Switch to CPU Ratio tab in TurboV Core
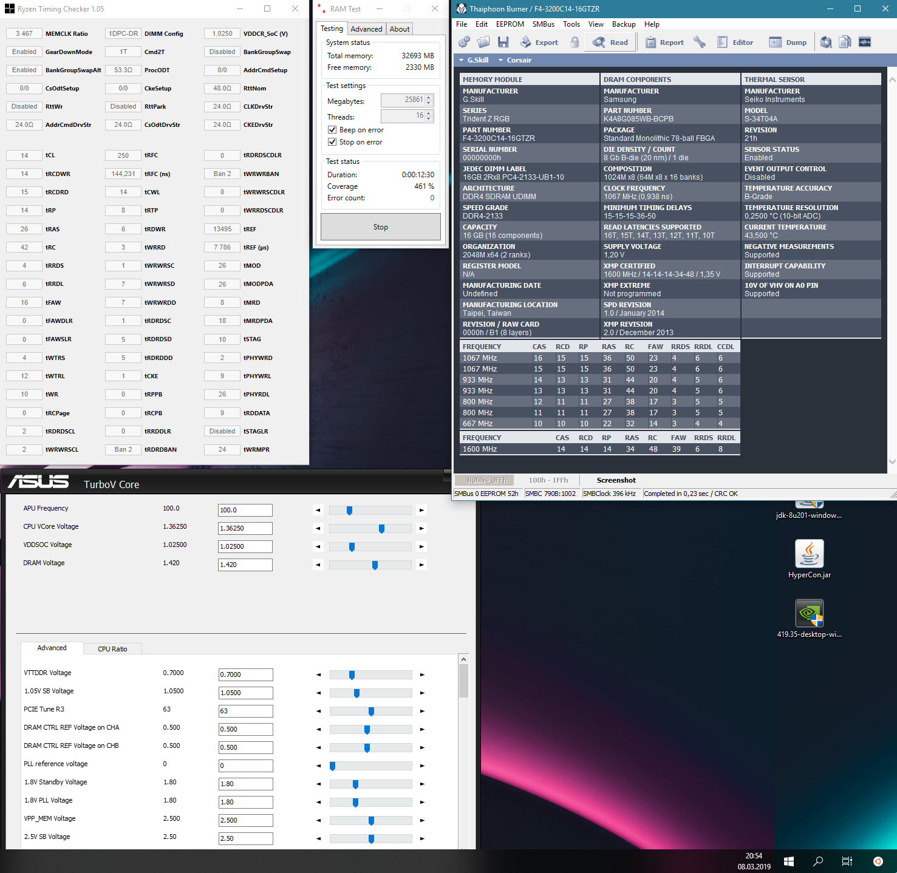 pos(112,649)
